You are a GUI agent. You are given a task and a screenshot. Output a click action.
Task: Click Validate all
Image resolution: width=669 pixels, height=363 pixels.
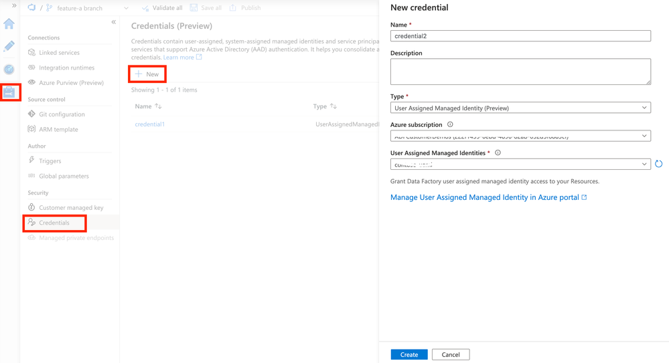click(161, 7)
